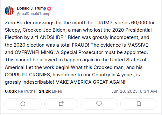The width and height of the screenshot is (162, 115).
Task: Like the post with the heart icon
Action: click(x=99, y=104)
